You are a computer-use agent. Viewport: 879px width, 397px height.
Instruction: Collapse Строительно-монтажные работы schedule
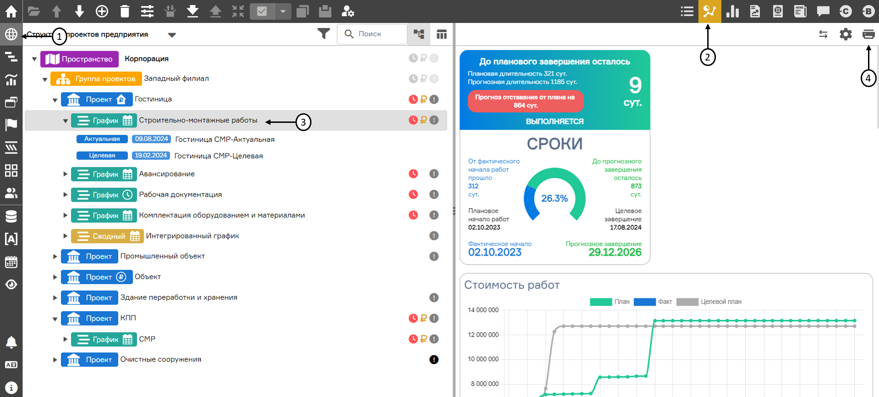pyautogui.click(x=66, y=121)
